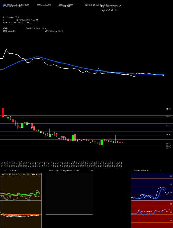Select the 'MACD: 23.23, 23.78, -0.53 D' line
This screenshot has height=228, width=173.
tap(17, 23)
